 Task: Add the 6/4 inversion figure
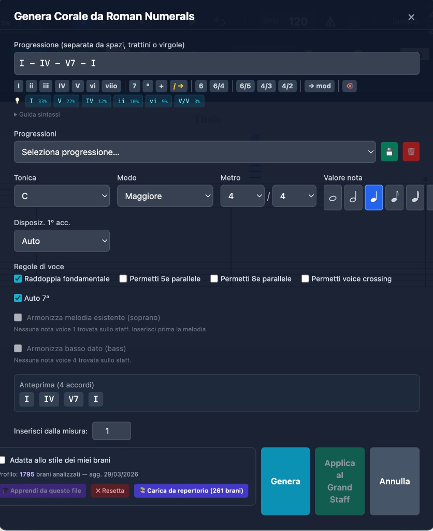click(x=219, y=86)
